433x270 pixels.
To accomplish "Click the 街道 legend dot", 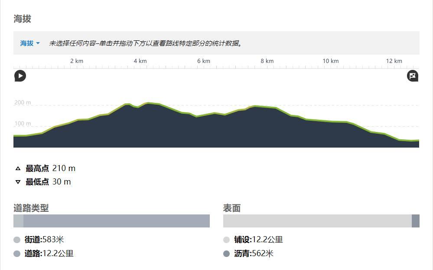I will tap(17, 240).
